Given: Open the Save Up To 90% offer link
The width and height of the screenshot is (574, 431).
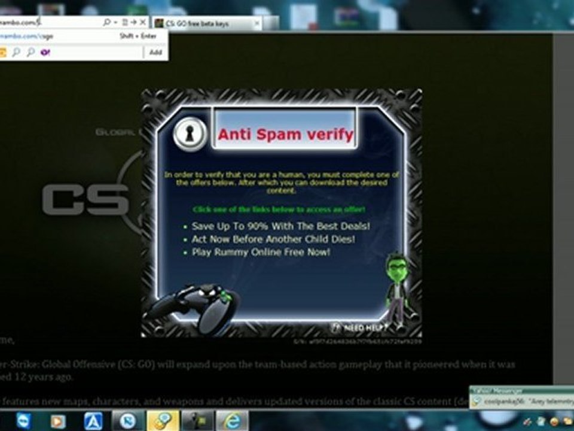Looking at the screenshot, I should point(281,226).
